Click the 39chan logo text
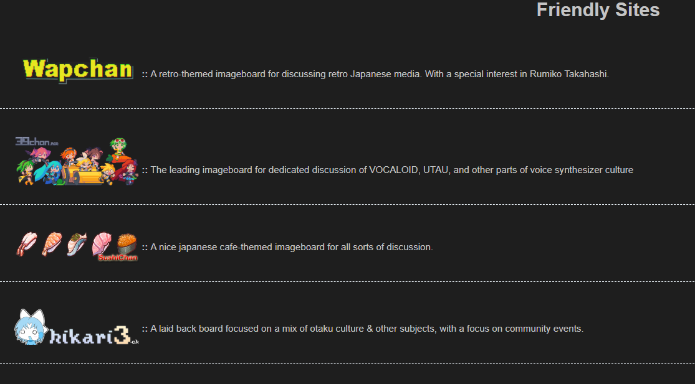This screenshot has height=384, width=695. click(36, 143)
